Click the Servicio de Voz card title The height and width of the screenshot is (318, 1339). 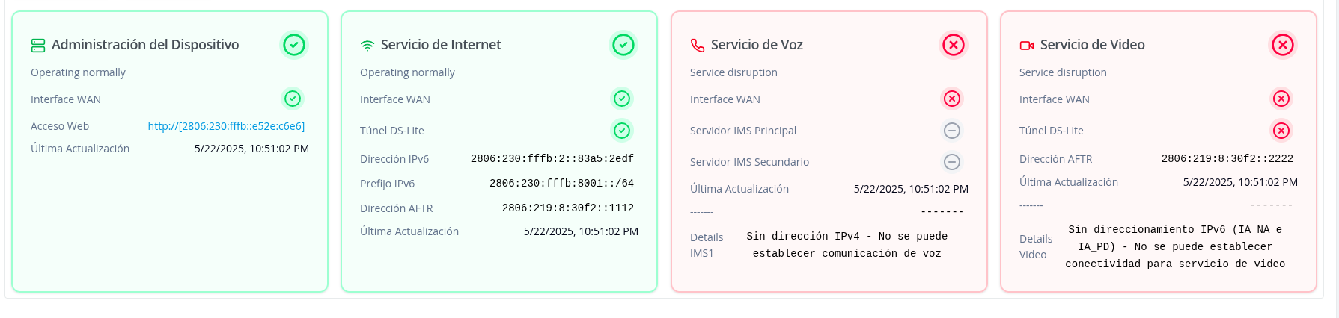(x=757, y=45)
